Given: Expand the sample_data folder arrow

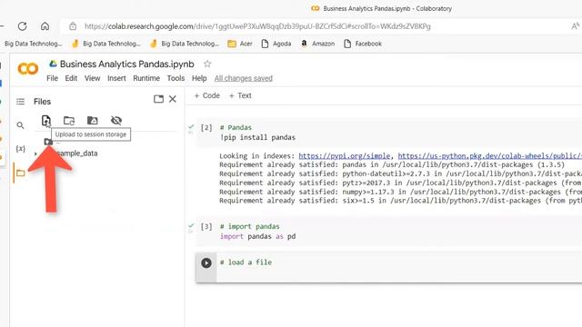Looking at the screenshot, I should click(x=35, y=154).
